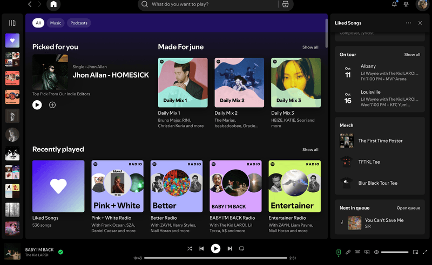Click Open queue link
The width and height of the screenshot is (432, 265).
tap(408, 208)
